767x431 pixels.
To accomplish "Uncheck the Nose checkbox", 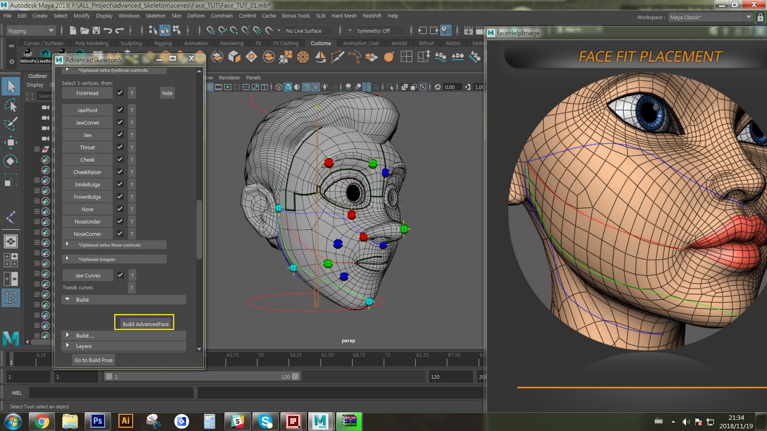I will coord(120,209).
